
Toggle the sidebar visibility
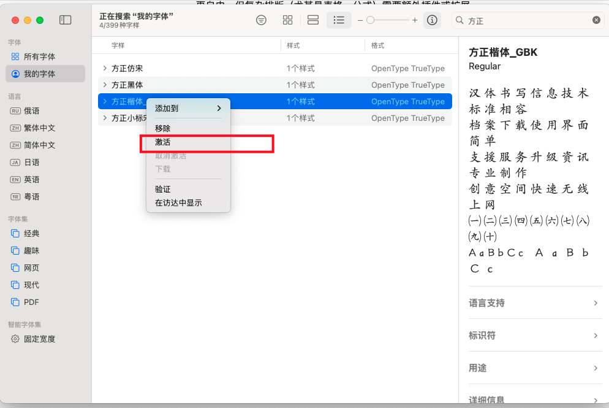pos(65,20)
